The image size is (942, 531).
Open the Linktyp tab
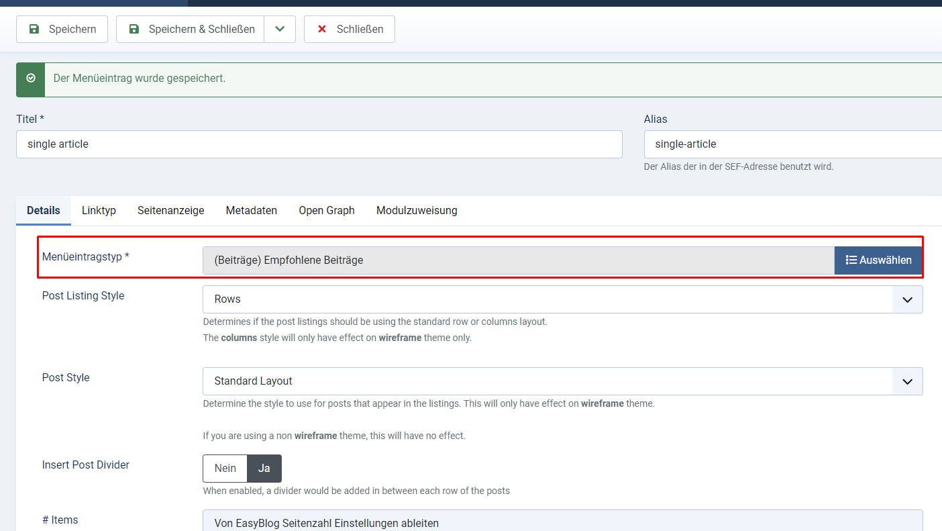[99, 211]
